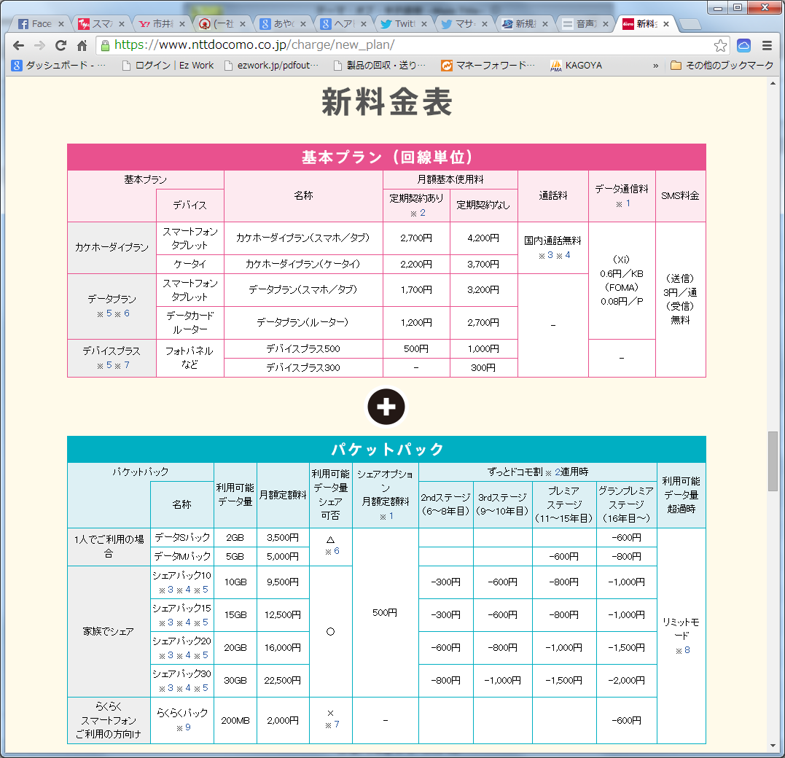The width and height of the screenshot is (785, 758).
Task: Click the green padlock security icon
Action: (x=106, y=45)
